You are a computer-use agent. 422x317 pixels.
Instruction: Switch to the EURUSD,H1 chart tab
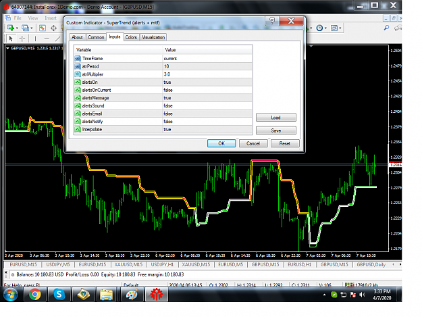point(299,264)
